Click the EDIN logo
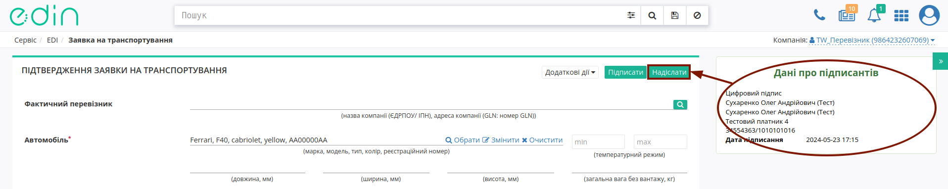The image size is (948, 189). click(44, 16)
